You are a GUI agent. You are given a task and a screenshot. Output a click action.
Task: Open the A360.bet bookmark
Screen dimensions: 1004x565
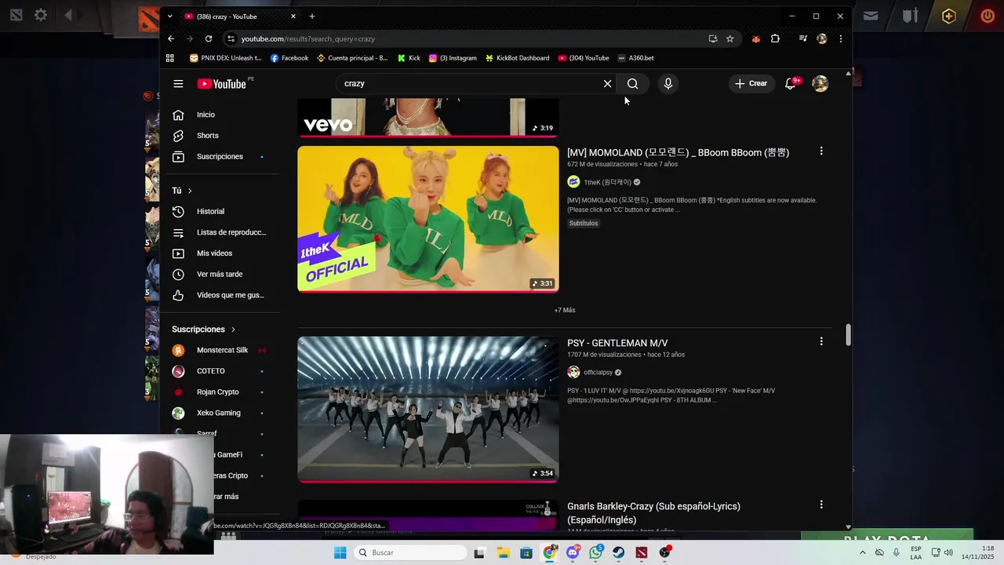[x=635, y=58]
